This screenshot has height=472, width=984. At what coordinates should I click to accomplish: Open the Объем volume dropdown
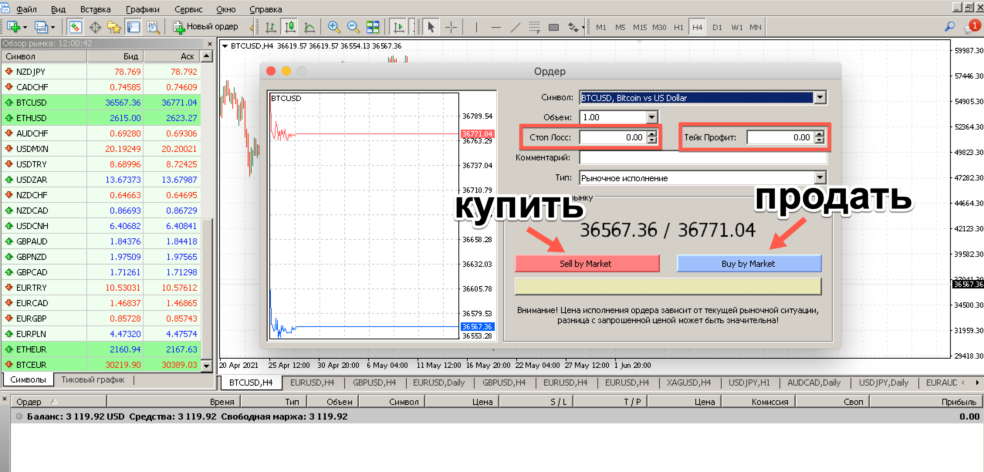coord(651,117)
